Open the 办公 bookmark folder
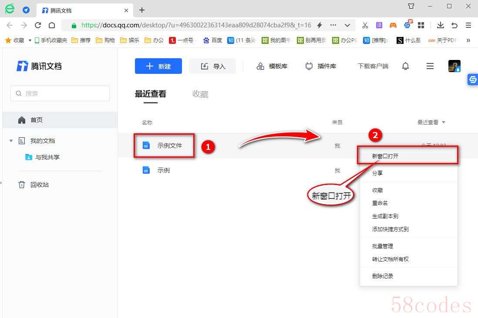478x318 pixels. (154, 40)
